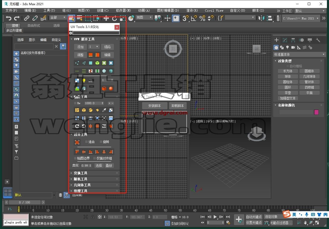Viewport: 329px width, 229px height.
Task: Open the 显示 menu in Scene Explorer
Action: (x=32, y=40)
